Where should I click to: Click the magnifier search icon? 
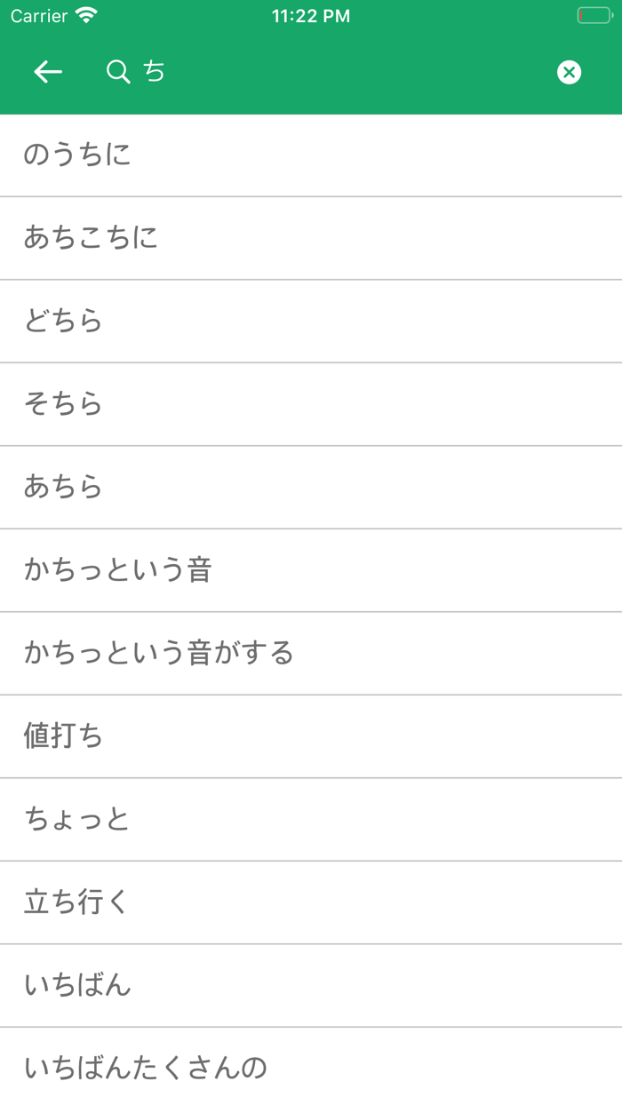[118, 72]
